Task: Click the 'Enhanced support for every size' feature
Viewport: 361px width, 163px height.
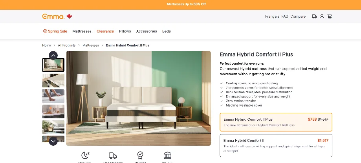Action: point(258,96)
